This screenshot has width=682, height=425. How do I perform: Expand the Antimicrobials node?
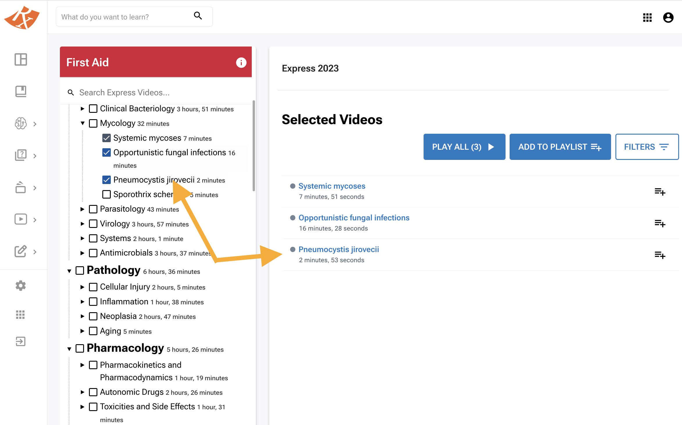pyautogui.click(x=83, y=253)
